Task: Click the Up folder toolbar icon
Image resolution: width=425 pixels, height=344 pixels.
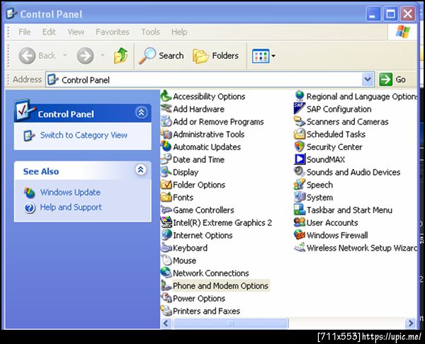Action: [x=120, y=55]
